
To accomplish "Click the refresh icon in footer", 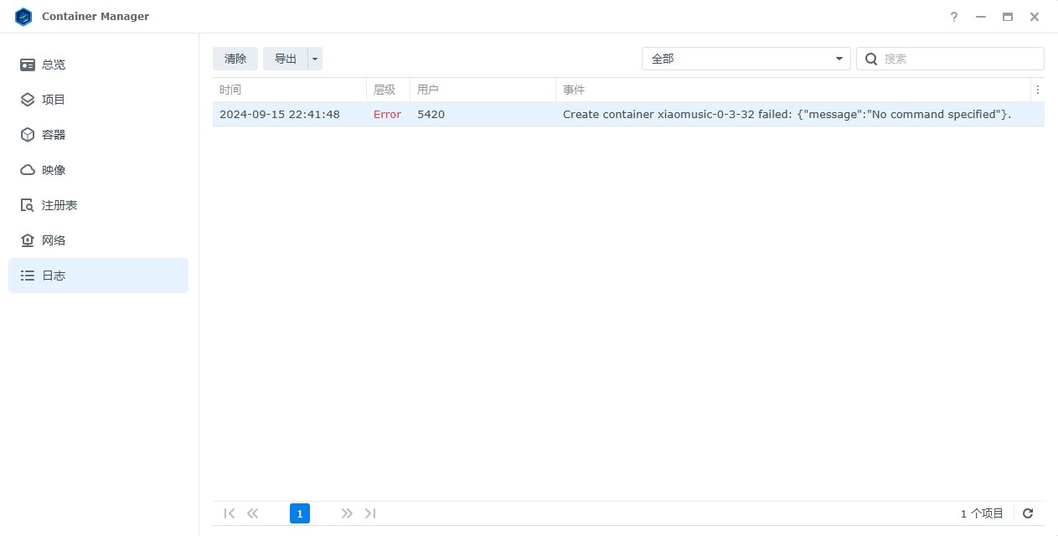I will [1028, 513].
